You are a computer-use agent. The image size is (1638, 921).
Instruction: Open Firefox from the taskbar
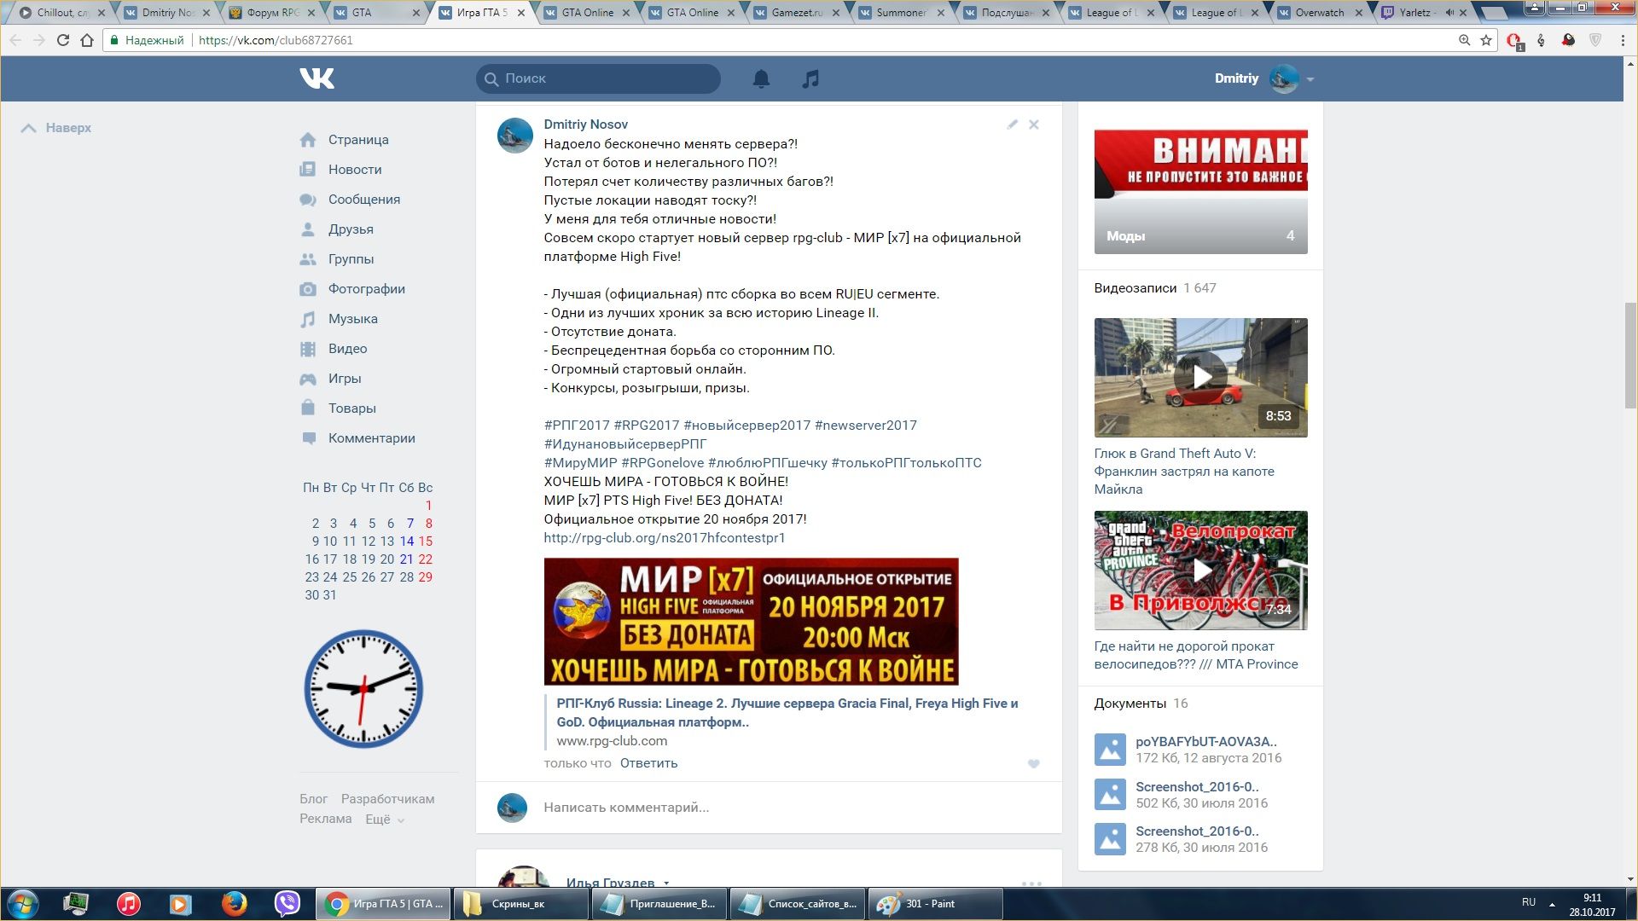click(x=234, y=903)
